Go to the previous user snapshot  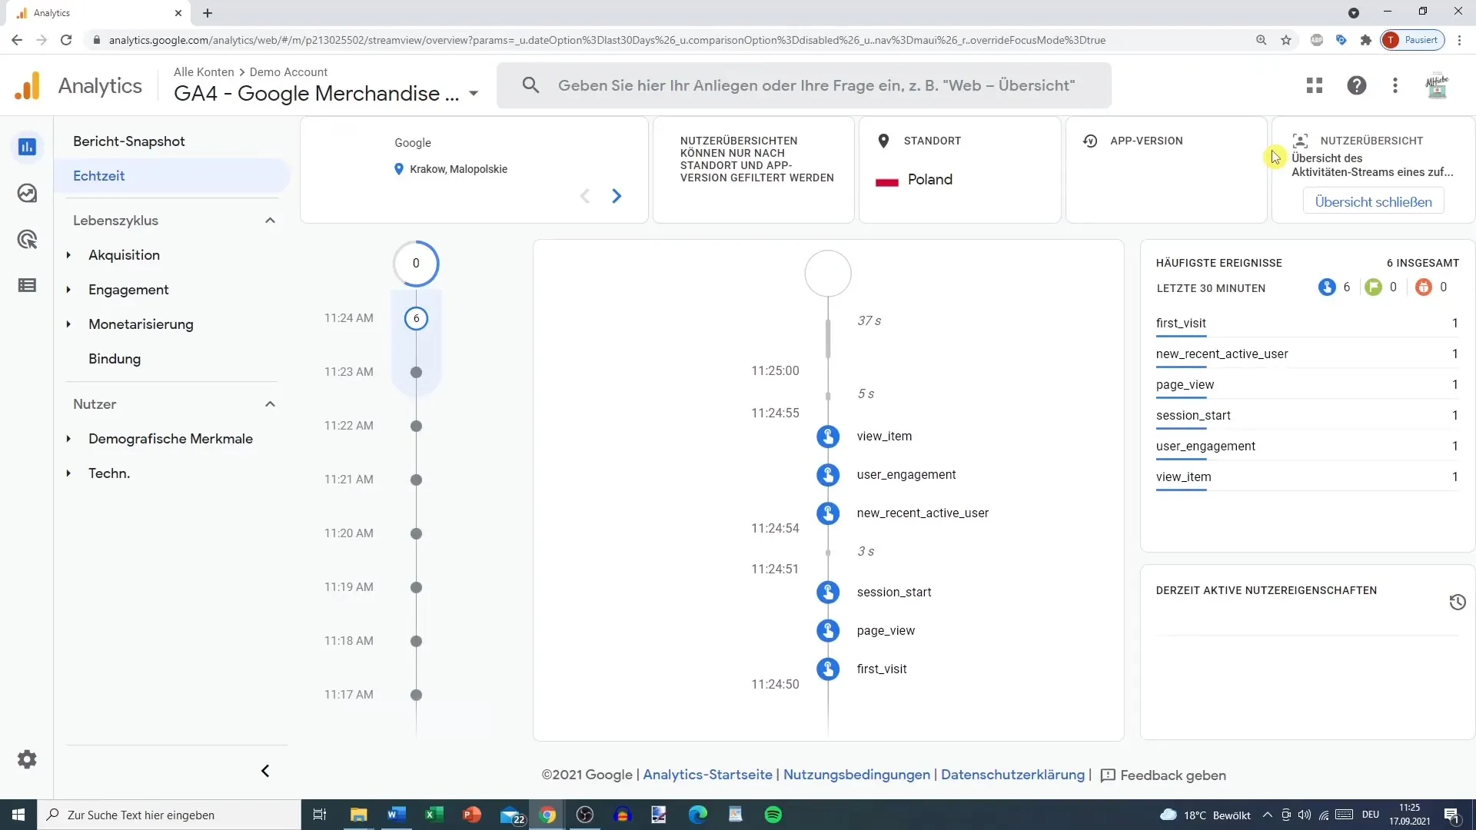(585, 196)
